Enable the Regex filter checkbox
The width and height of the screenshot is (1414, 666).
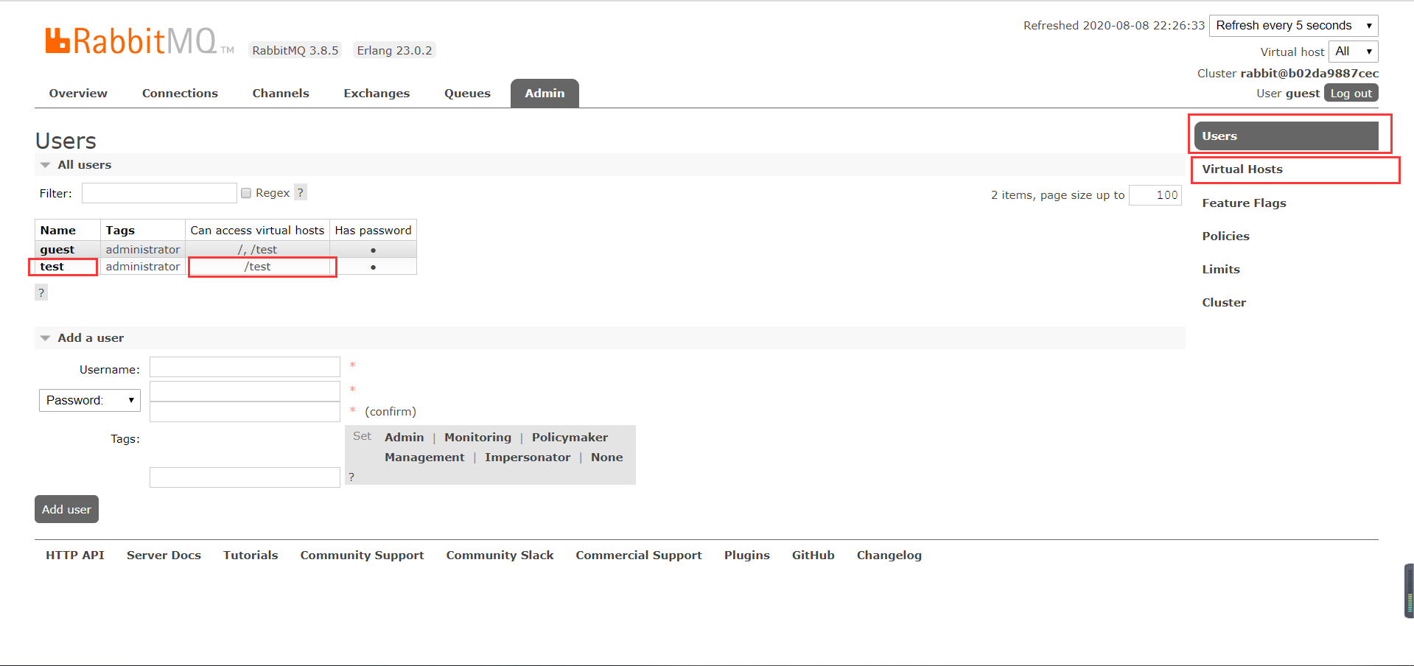[246, 193]
